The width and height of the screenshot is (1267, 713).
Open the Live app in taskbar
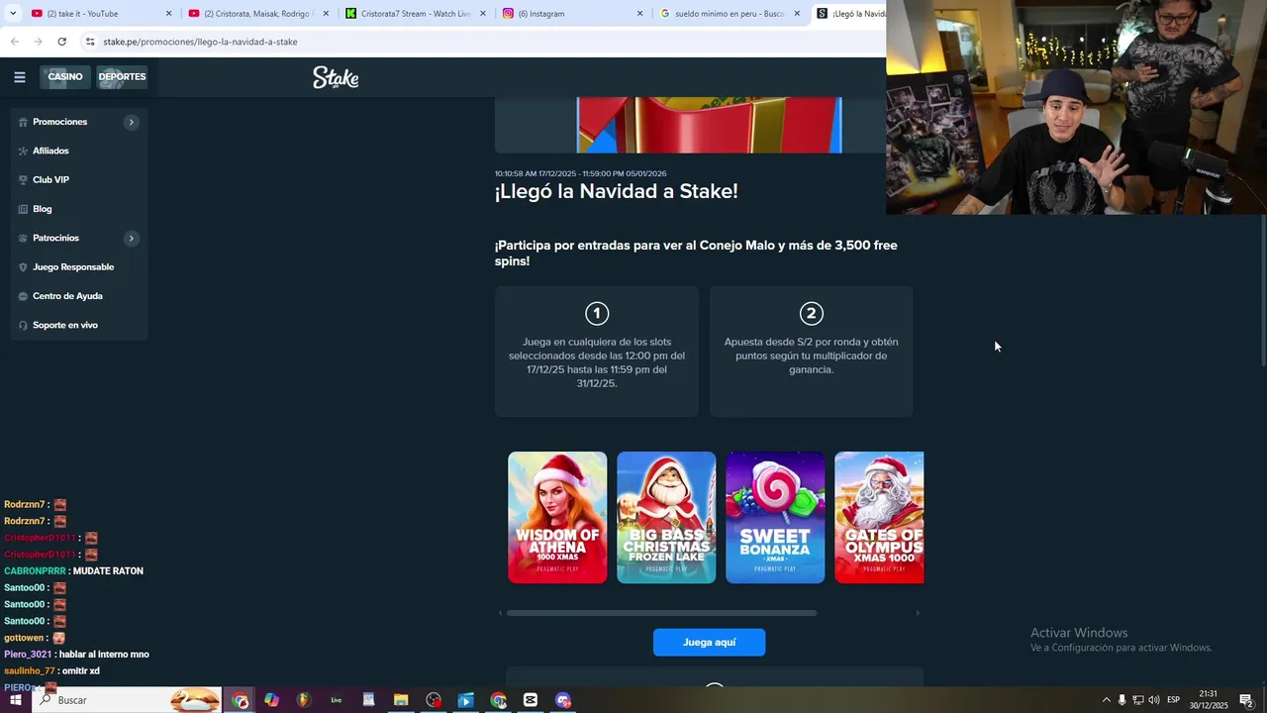pos(337,700)
